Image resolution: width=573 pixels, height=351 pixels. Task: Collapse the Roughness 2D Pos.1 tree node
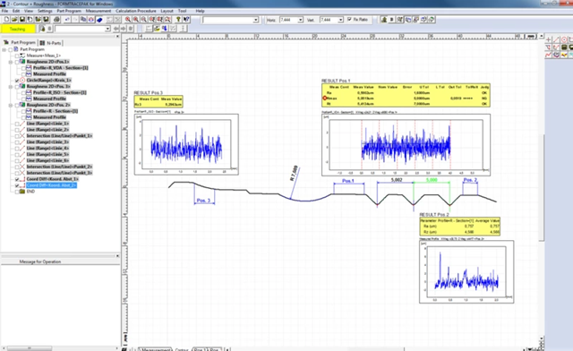(11, 62)
